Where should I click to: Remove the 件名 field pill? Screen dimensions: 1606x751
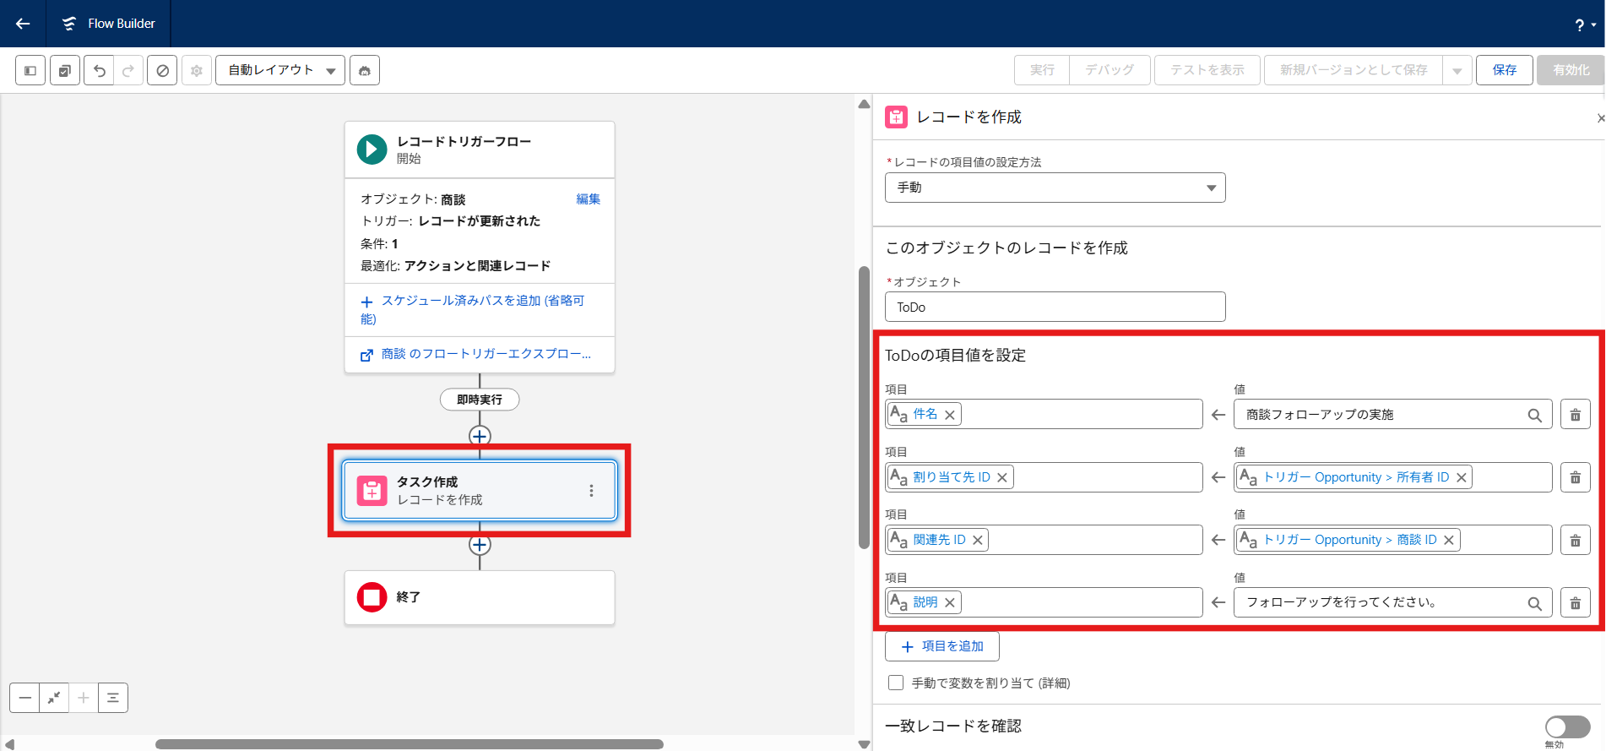click(950, 415)
